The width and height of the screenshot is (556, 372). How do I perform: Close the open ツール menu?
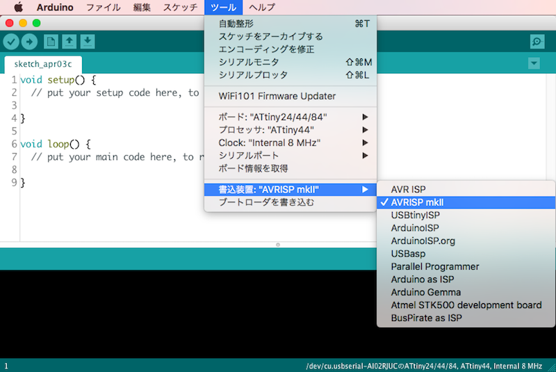[223, 8]
